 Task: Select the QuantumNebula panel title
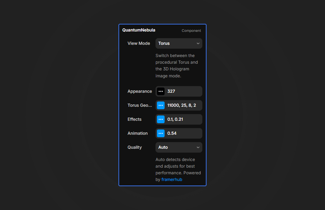point(138,30)
